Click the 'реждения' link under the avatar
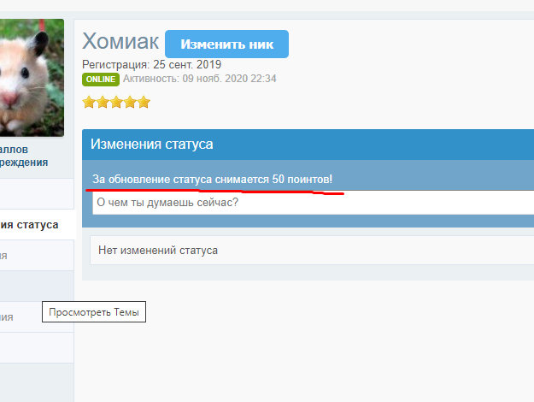 coord(24,163)
